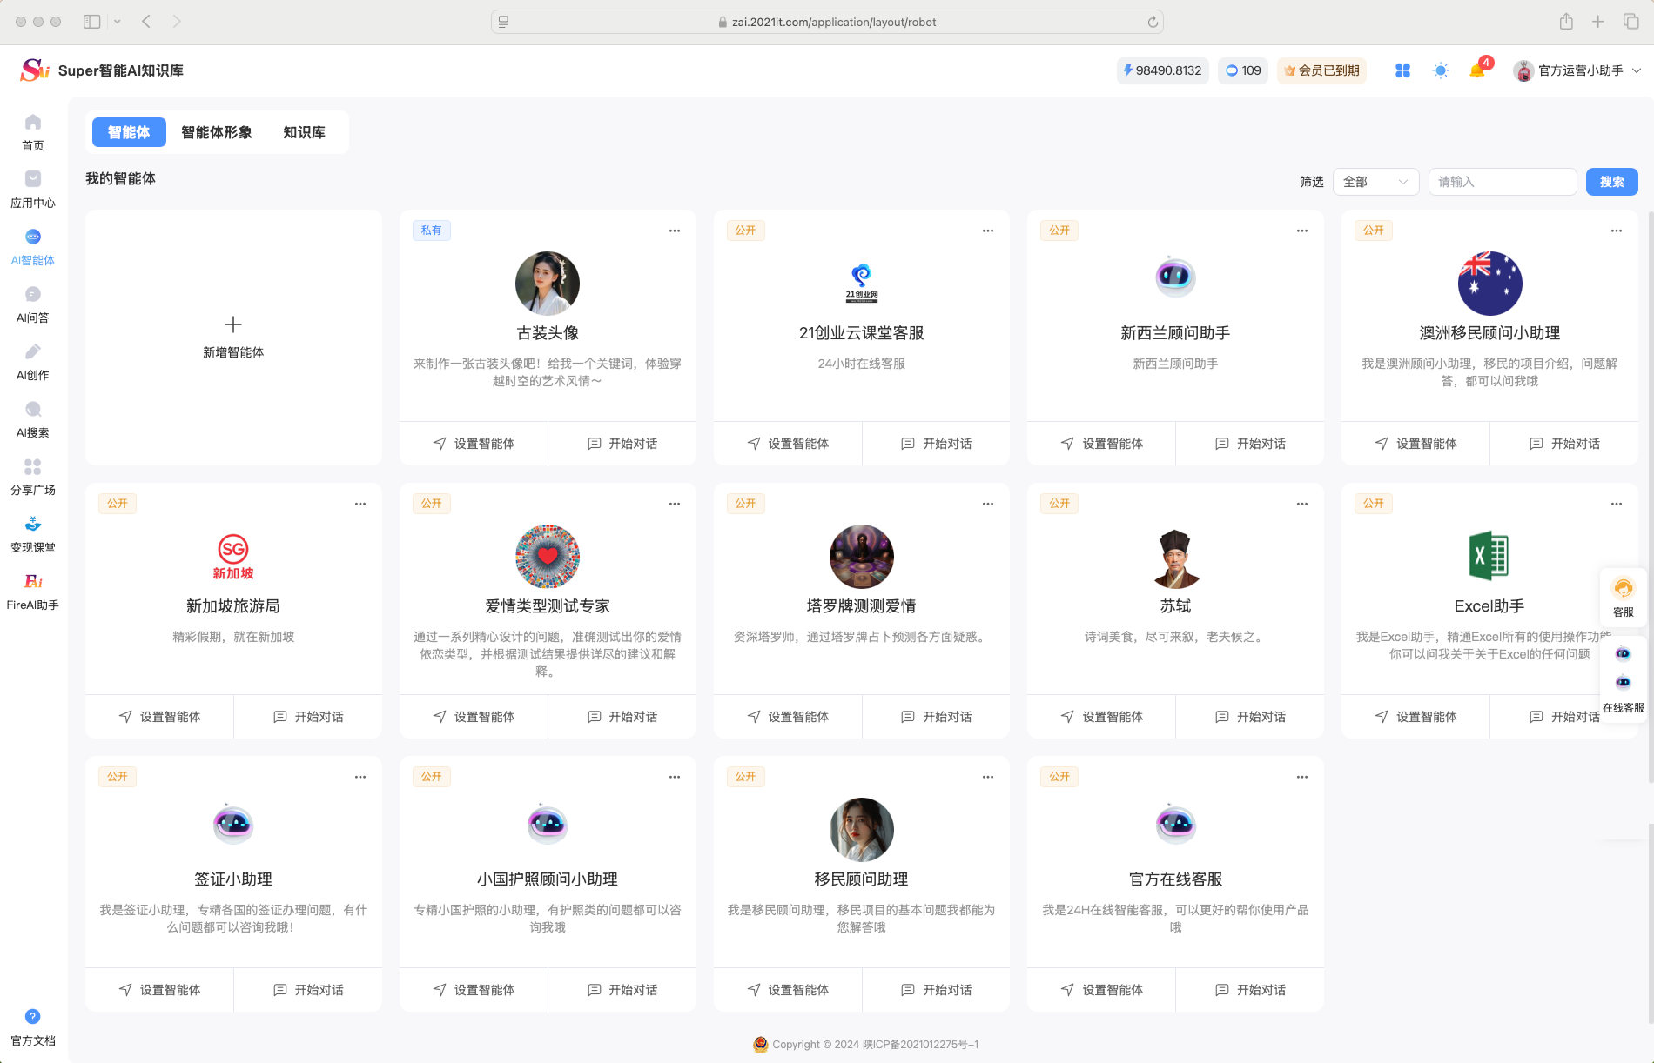Open 变现课堂 in the sidebar
1654x1063 pixels.
click(x=33, y=533)
